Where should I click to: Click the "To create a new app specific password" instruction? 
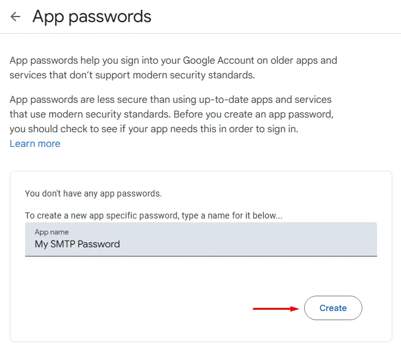coord(153,215)
